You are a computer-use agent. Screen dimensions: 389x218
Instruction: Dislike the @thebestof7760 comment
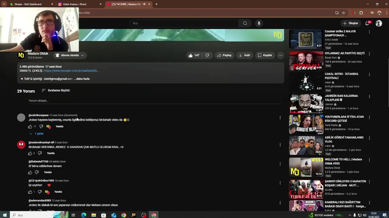(x=37, y=173)
